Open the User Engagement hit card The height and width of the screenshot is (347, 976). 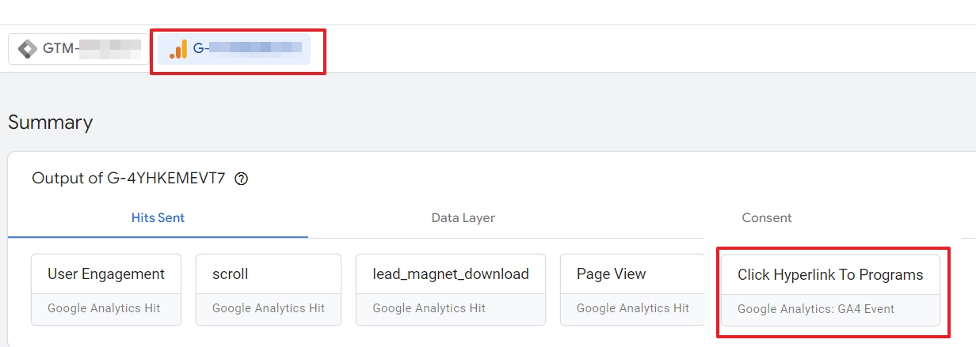click(106, 289)
